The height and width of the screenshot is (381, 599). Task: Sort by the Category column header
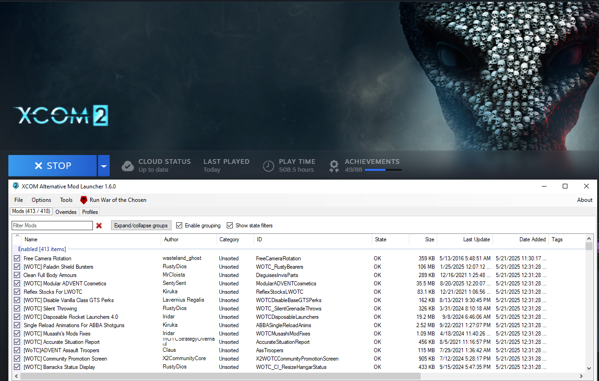pos(235,239)
